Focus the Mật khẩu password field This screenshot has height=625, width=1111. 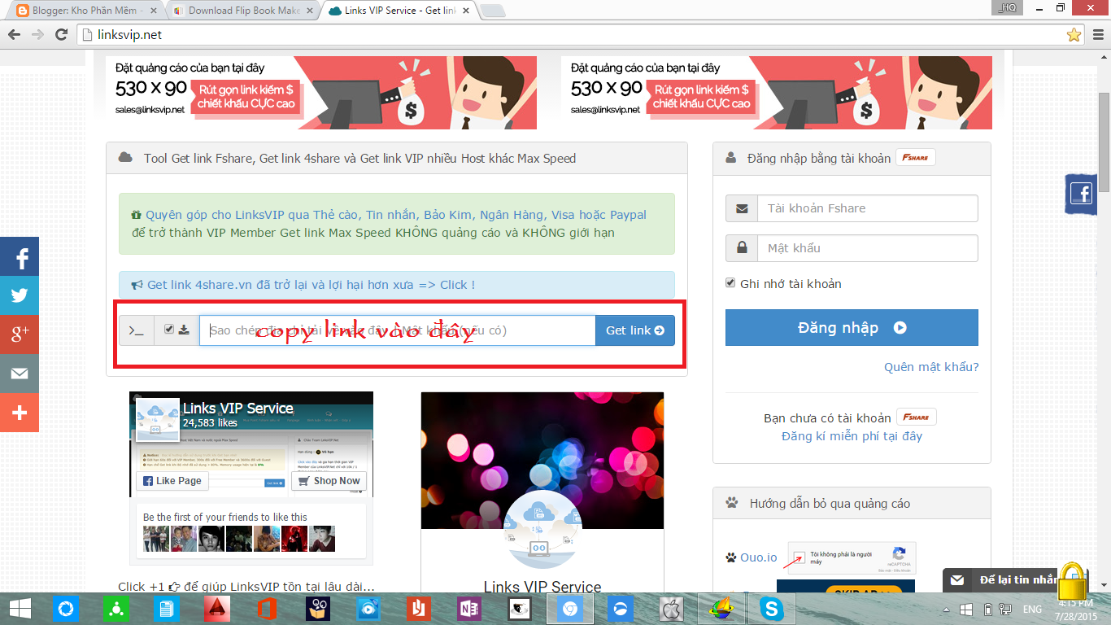[867, 248]
